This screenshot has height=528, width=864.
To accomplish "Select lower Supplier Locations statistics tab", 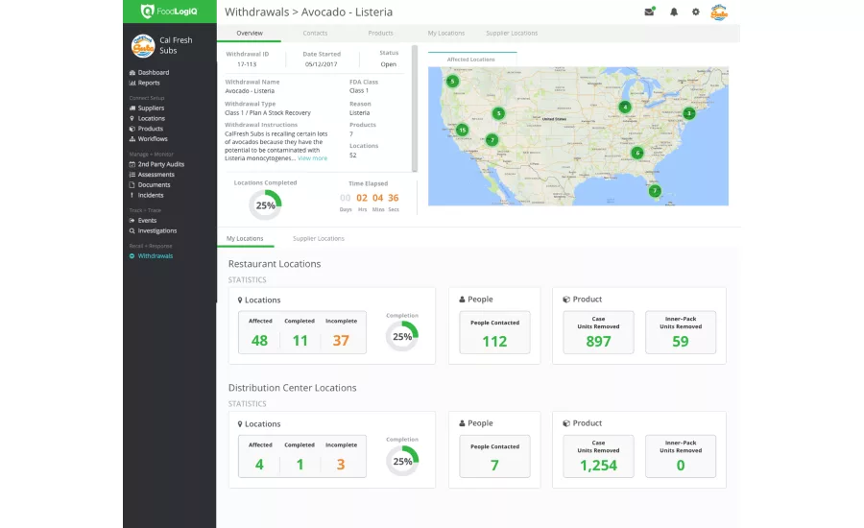I will pyautogui.click(x=318, y=239).
